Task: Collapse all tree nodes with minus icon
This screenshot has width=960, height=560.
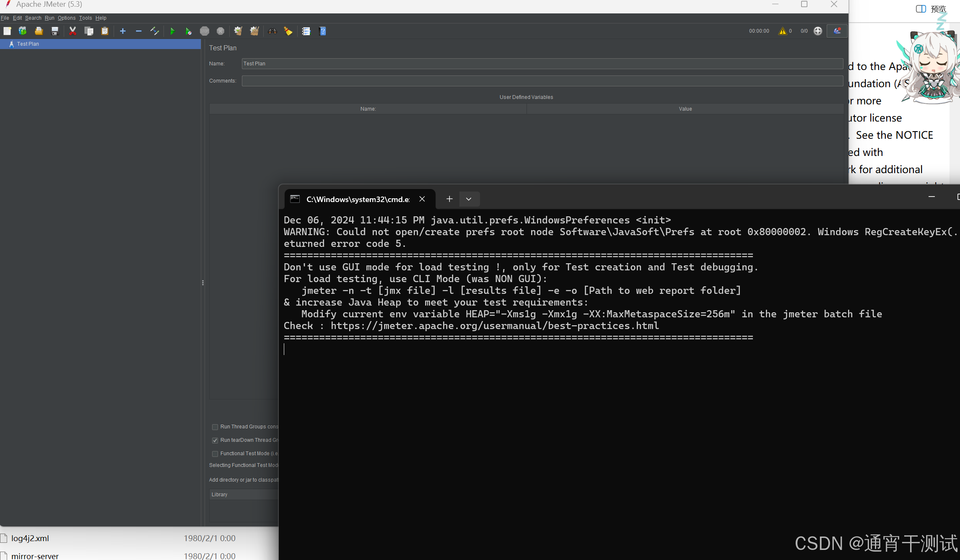Action: click(138, 31)
